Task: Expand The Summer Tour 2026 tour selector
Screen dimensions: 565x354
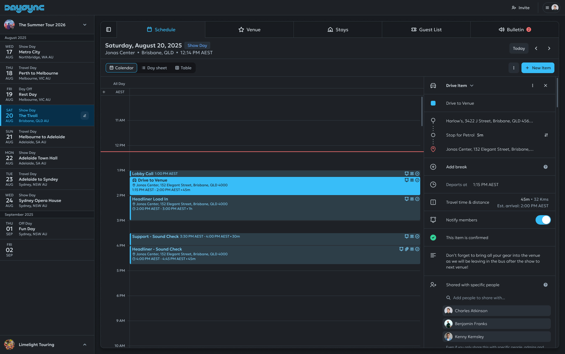Action: coord(85,25)
